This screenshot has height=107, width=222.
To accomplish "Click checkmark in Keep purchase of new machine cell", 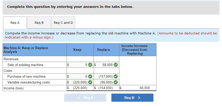I will (x=90, y=76).
